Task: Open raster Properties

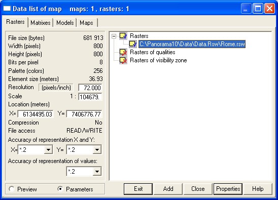Action: 228,189
